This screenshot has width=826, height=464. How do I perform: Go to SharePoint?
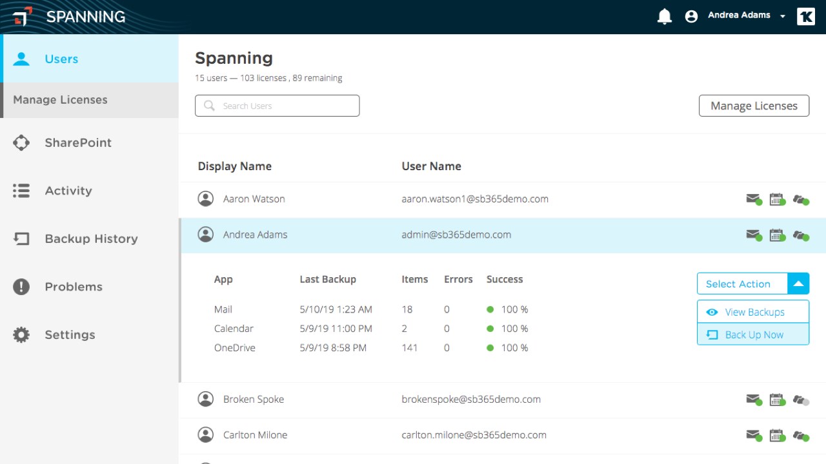point(89,142)
